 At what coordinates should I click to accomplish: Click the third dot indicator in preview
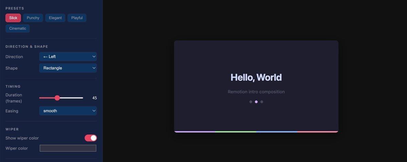click(261, 102)
